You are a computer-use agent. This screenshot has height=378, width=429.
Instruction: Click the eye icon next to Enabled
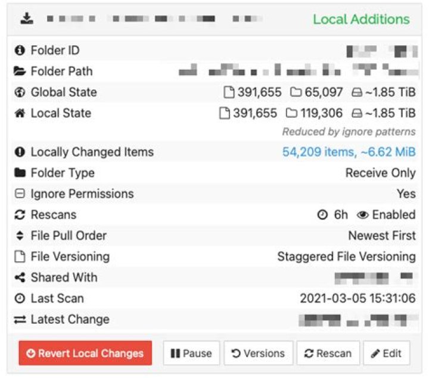[x=363, y=215]
